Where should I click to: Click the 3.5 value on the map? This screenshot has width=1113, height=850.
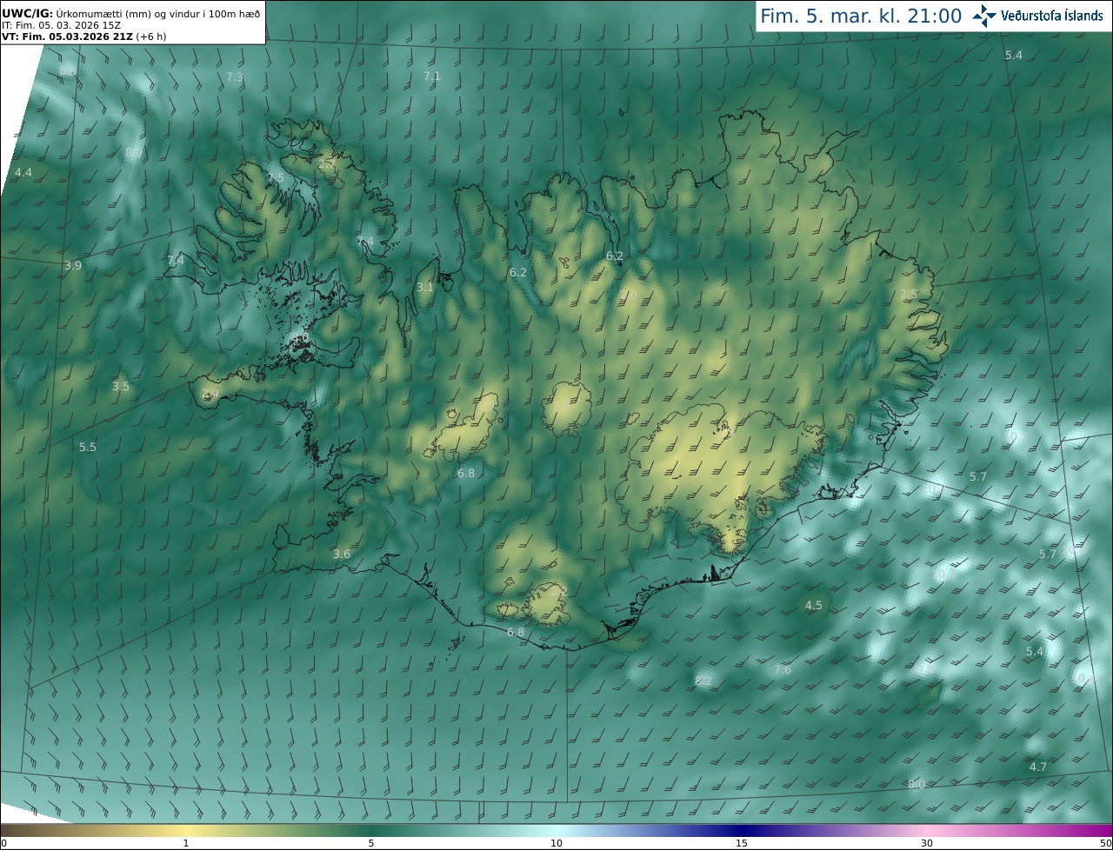click(x=120, y=387)
